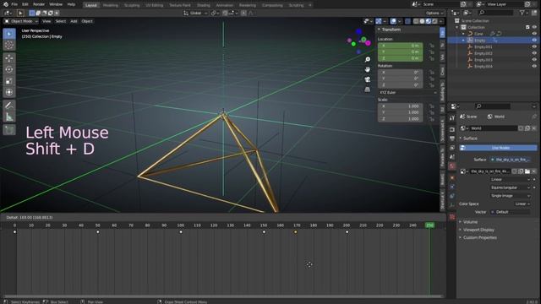Click the Surface shader field
This screenshot has width=541, height=304.
click(511, 160)
